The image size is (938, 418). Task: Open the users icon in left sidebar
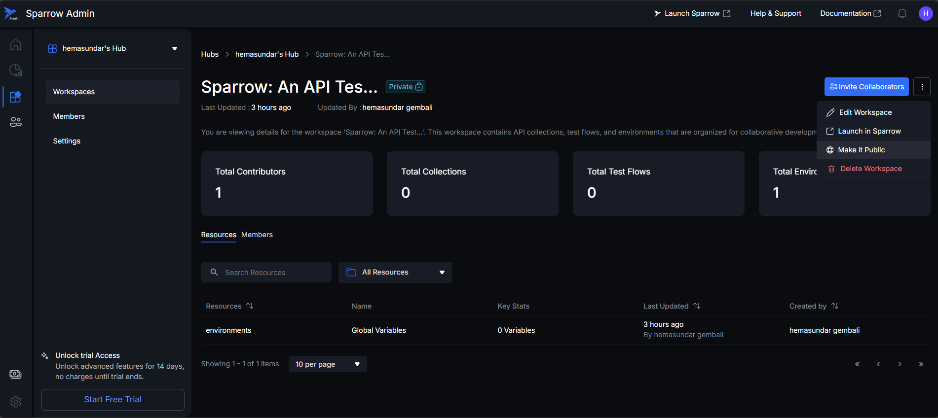coord(15,122)
